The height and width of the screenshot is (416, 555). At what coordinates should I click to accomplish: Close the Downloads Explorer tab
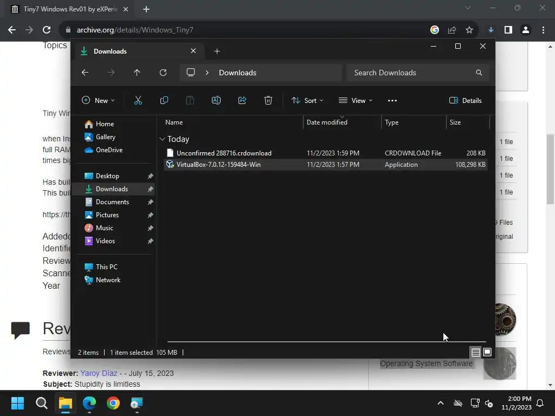click(193, 51)
